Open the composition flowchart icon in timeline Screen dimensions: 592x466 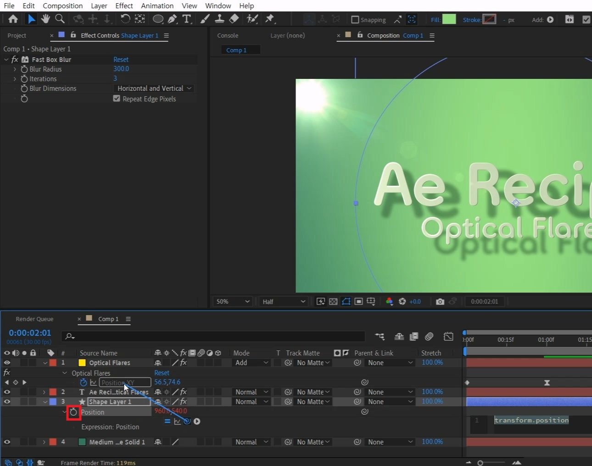click(380, 337)
